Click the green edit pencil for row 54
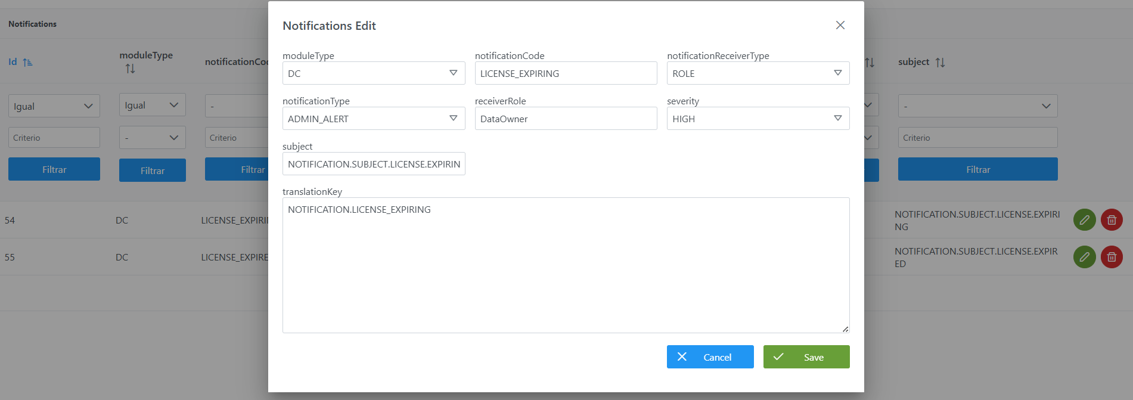Screen dimensions: 1133x400 coord(1084,220)
